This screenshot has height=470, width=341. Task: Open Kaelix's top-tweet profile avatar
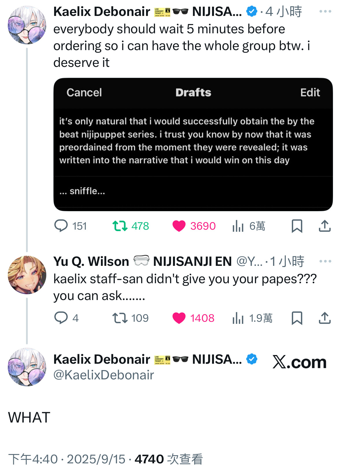(x=27, y=25)
